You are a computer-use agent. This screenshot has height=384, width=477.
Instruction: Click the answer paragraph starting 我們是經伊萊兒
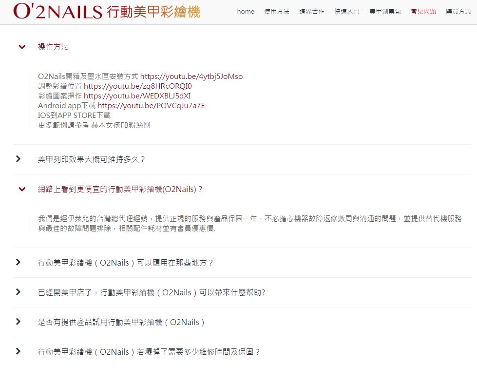[250, 223]
